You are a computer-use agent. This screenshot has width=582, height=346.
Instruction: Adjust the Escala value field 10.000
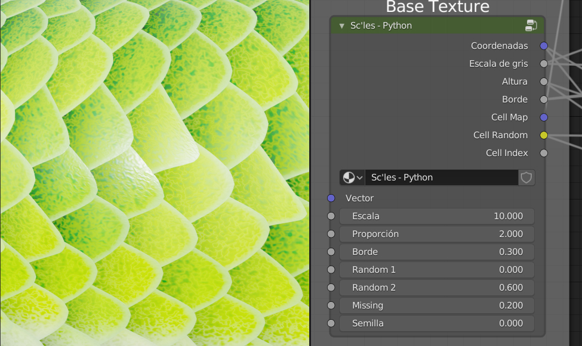coord(437,216)
